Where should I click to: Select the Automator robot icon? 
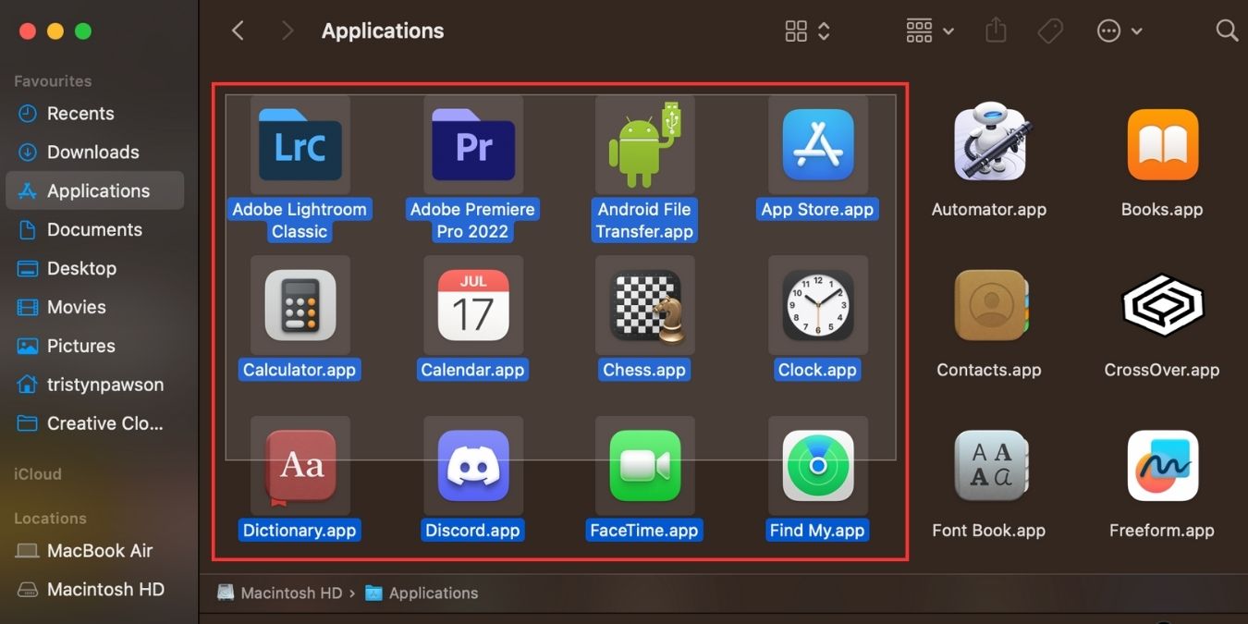click(x=990, y=142)
